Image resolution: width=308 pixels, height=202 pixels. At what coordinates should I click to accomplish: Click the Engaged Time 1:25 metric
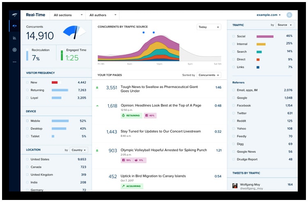click(x=74, y=55)
